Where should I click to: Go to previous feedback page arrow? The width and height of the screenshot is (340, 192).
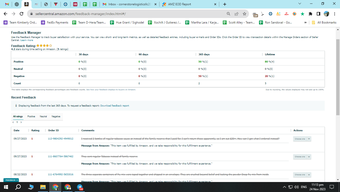(x=13, y=122)
